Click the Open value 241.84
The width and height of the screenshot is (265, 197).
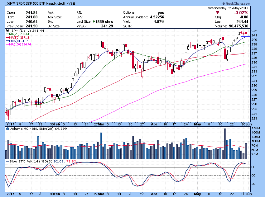[x=31, y=13]
